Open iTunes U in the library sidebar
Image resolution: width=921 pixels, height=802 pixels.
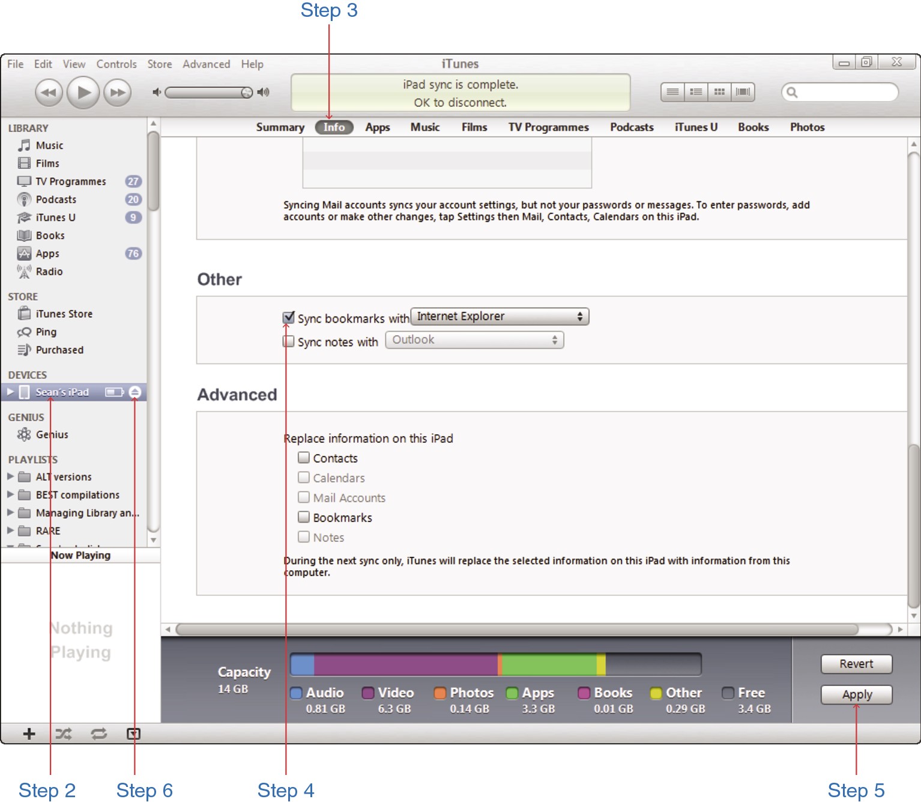55,217
